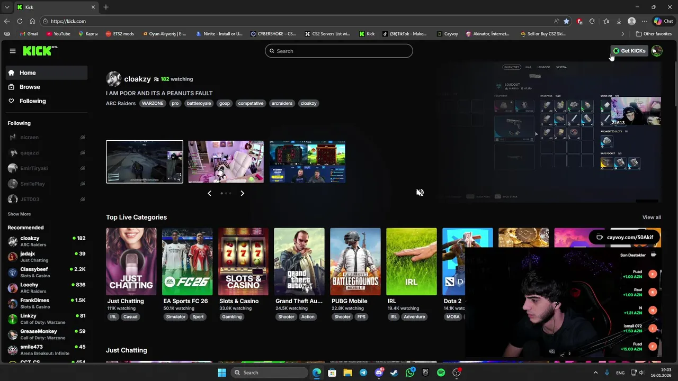
Task: Click Adventure tag under IRL
Action: [x=414, y=317]
